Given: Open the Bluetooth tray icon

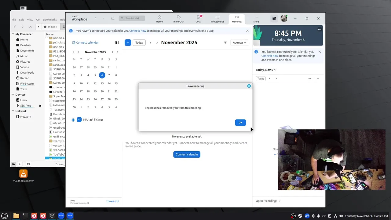Looking at the screenshot, I should (313, 216).
